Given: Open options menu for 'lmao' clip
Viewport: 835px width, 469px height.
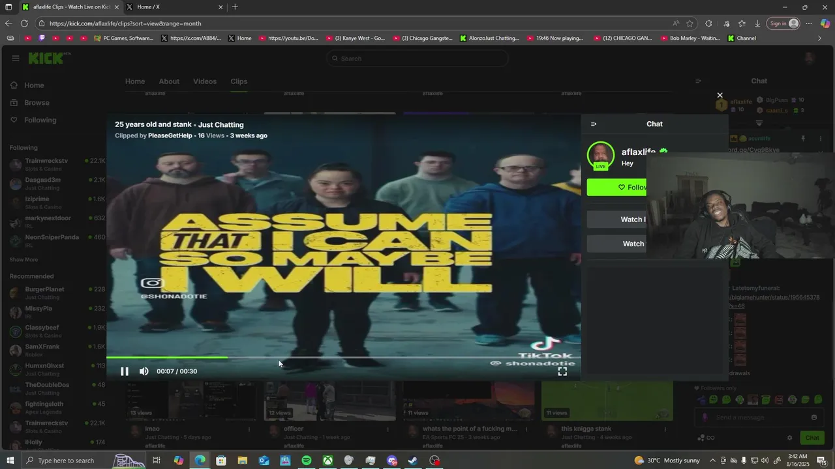Looking at the screenshot, I should [249, 429].
